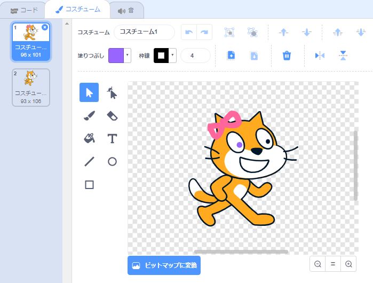Click the cat's smiling mouth
Viewport: 373px width, 283px height.
click(255, 164)
